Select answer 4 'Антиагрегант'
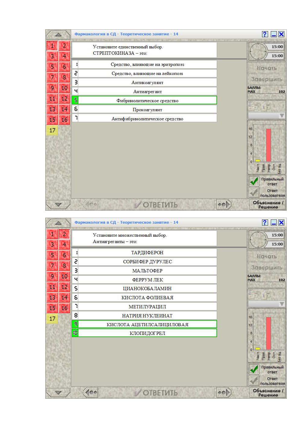Screen dimensions: 307x435 (x=144, y=91)
